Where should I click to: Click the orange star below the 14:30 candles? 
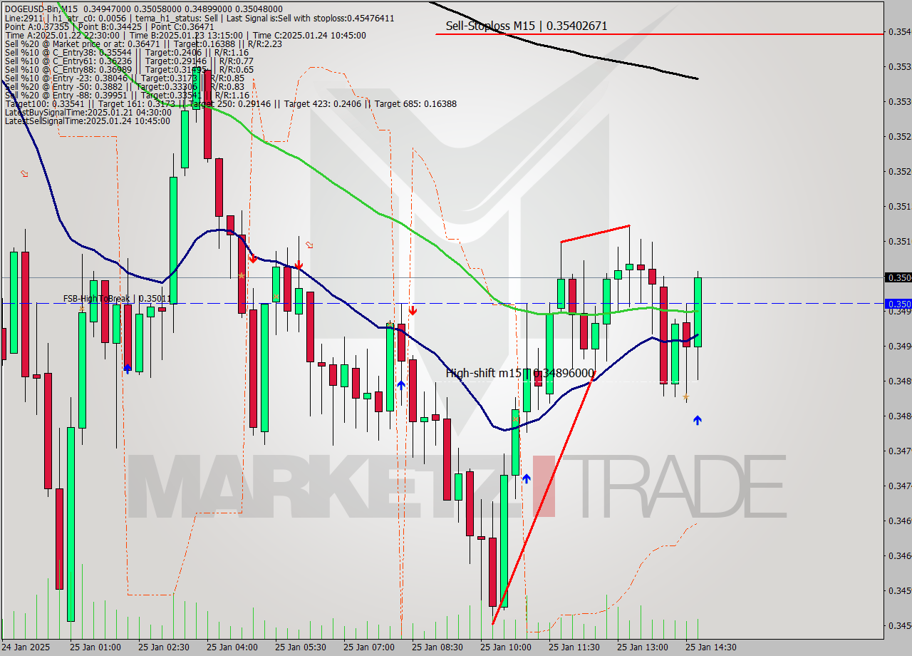coord(685,397)
